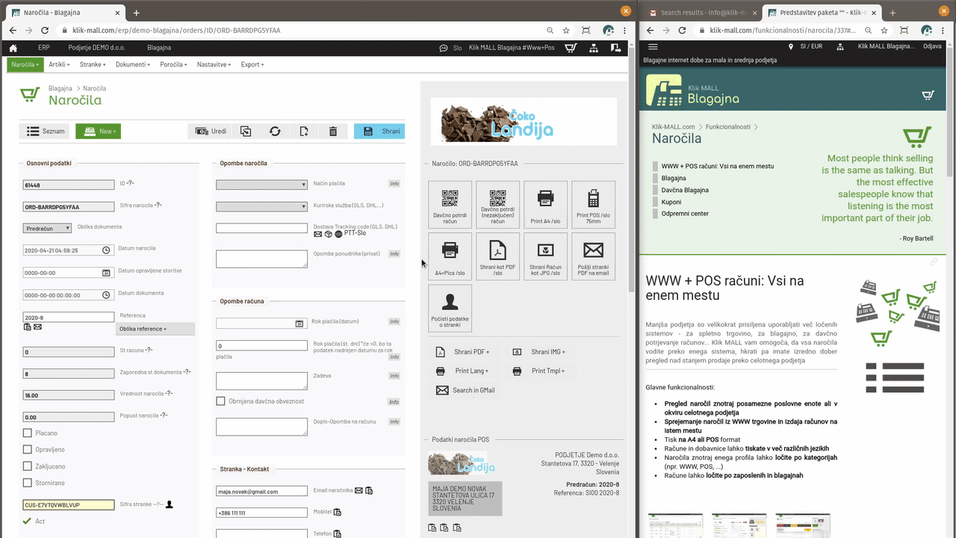Enable Obrnjena davčna obveznost checkbox
Image resolution: width=956 pixels, height=538 pixels.
(x=220, y=401)
